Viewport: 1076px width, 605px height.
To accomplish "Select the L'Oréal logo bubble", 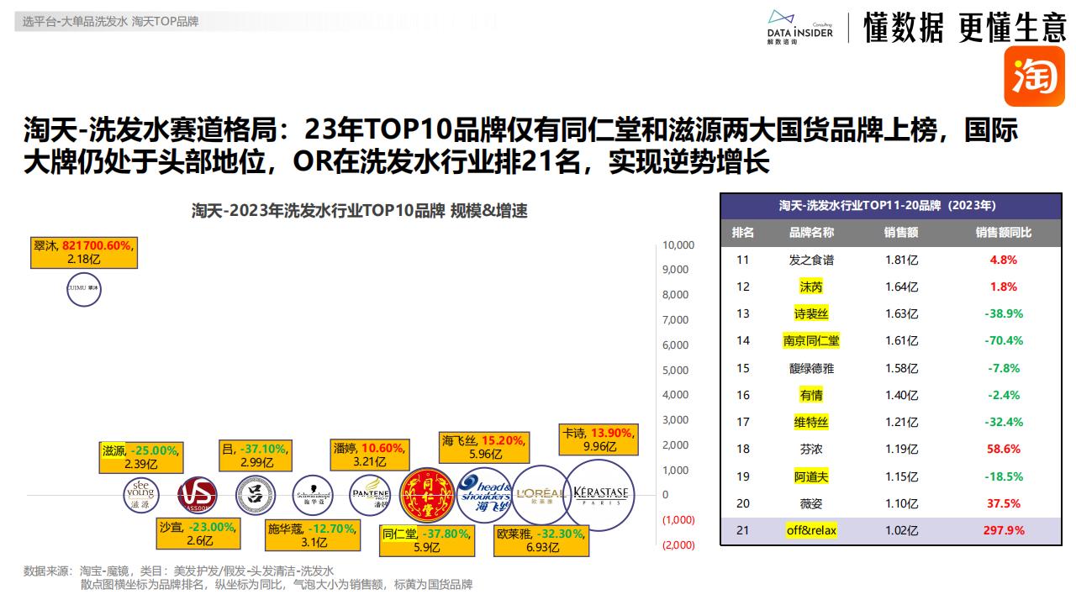I will 541,495.
